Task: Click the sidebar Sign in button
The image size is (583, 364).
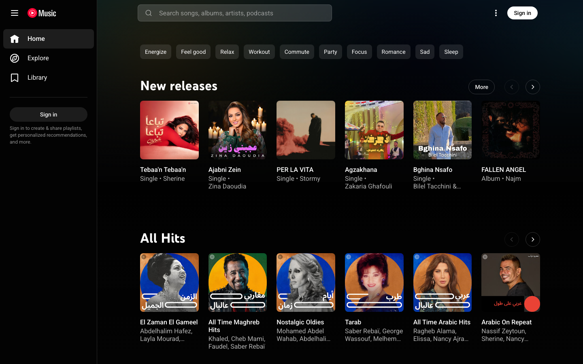Action: (49, 114)
